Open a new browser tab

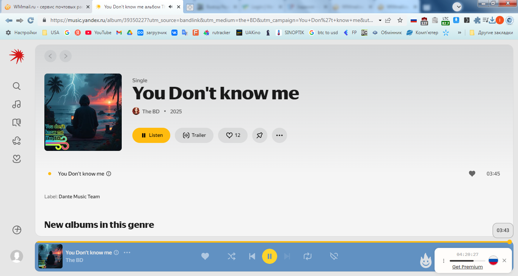(190, 7)
